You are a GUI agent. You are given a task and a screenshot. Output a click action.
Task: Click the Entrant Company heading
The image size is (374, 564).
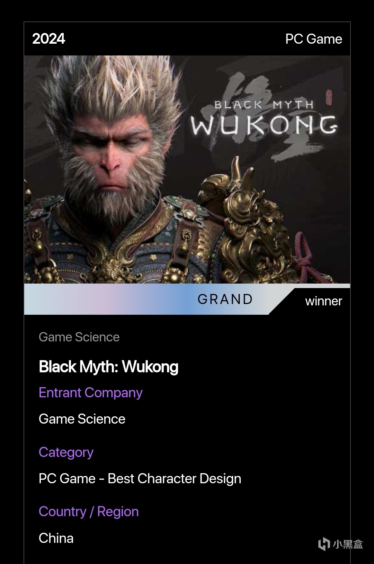click(91, 393)
